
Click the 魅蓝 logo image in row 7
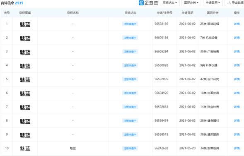click(x=25, y=107)
